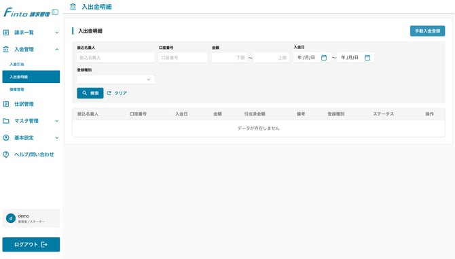Screen dimensions: 455x259
Task: Click the 基本設定 user-circle icon
Action: tap(6, 137)
